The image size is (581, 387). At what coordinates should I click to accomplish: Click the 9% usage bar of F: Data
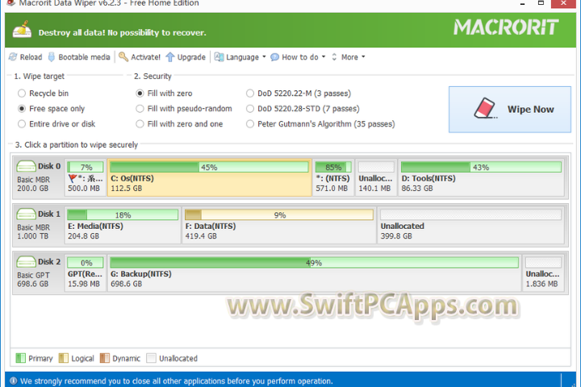coord(279,214)
